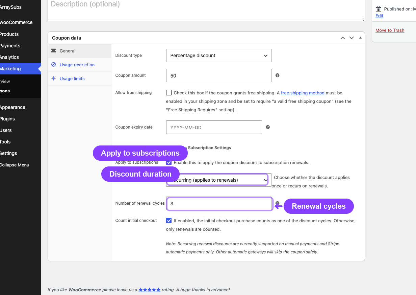
Task: Open the Appearance menu
Action: 20,107
